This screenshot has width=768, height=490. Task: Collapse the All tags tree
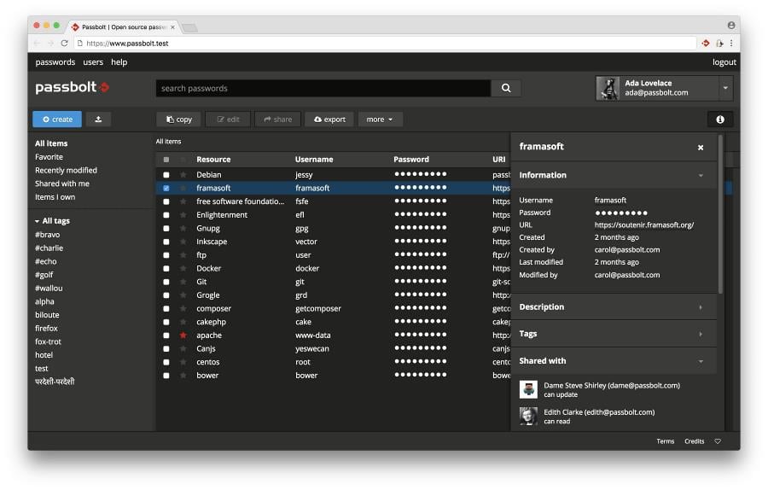[x=38, y=221]
